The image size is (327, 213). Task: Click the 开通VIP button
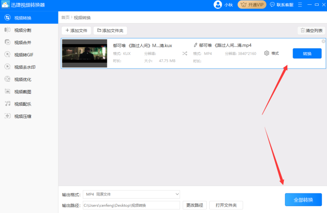tap(252, 5)
